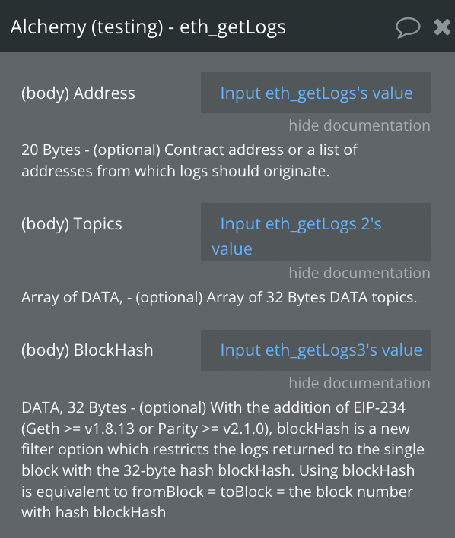Click the 'Array of DATA' Topics documentation

pyautogui.click(x=72, y=297)
